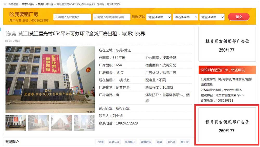Click 新旧程度：10成新 value
The height and width of the screenshot is (147, 260).
168,88
